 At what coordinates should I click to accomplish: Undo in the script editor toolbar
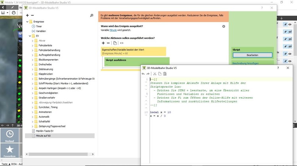[x=143, y=74]
